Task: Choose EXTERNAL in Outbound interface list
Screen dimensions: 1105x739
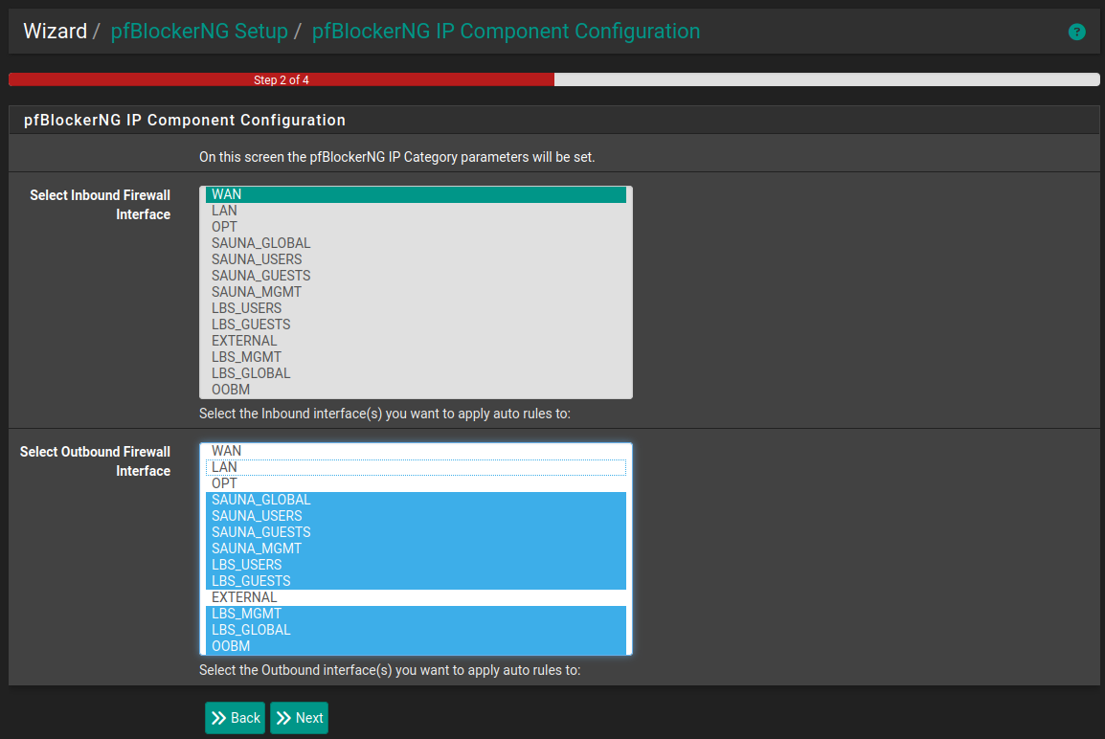Action: (x=416, y=596)
